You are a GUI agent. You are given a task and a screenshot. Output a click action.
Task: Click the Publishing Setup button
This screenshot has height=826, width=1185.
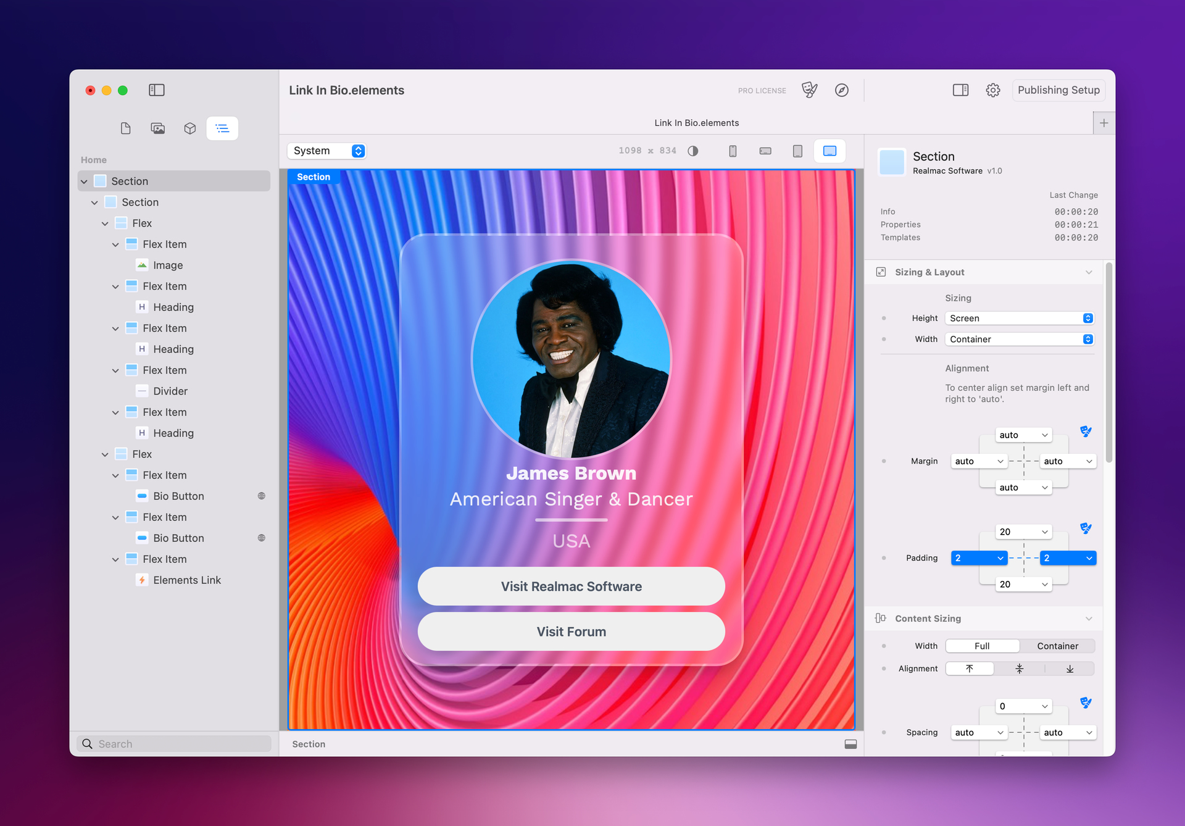1058,90
